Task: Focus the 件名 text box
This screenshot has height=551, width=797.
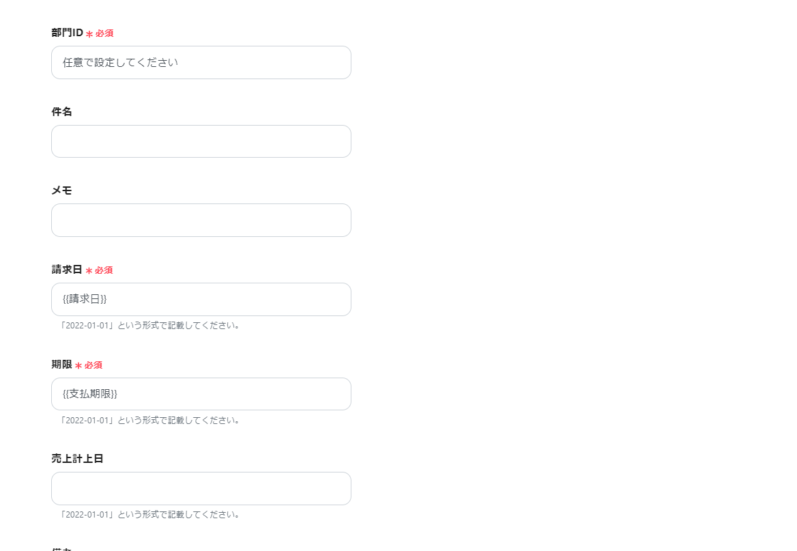Action: point(201,141)
